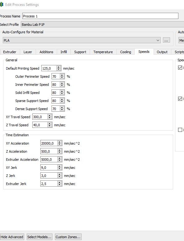Screen dimensions: 184x241
Task: Open the Select Profile dropdown
Action: pyautogui.click(x=102, y=25)
